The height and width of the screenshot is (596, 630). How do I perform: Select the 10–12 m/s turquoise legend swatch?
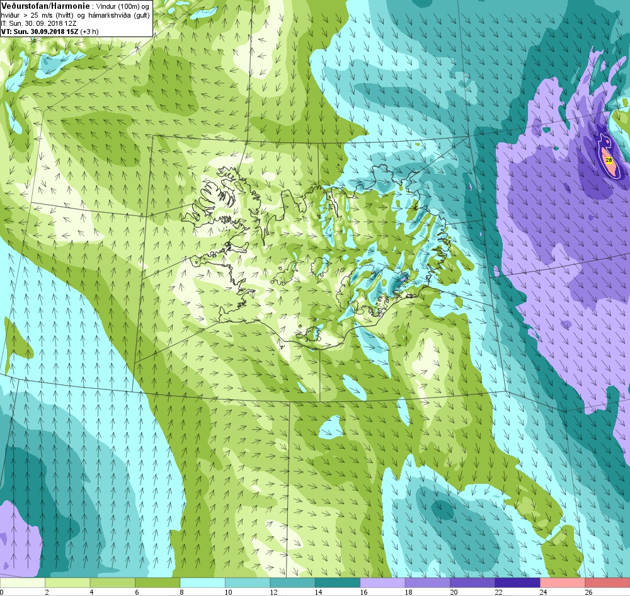click(x=248, y=583)
